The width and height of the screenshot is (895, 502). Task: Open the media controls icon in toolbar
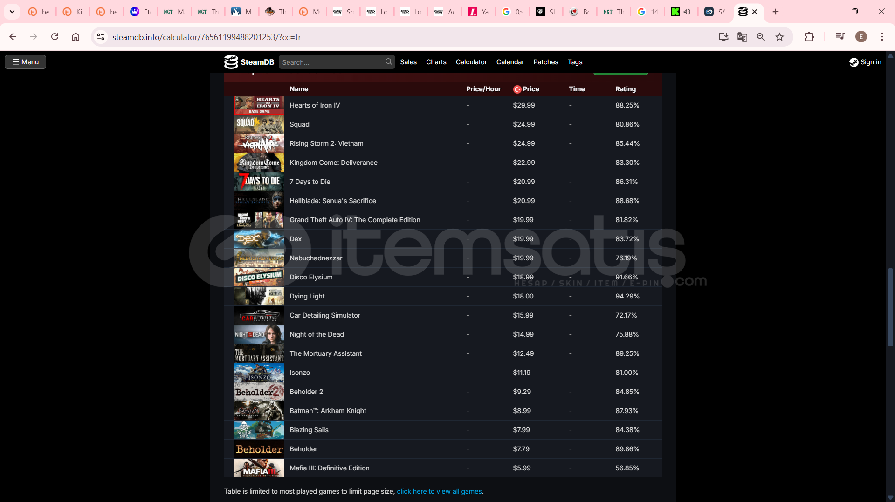pyautogui.click(x=840, y=37)
